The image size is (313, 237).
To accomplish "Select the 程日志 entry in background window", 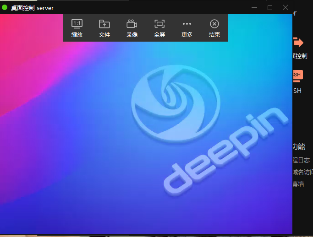I will pyautogui.click(x=301, y=160).
